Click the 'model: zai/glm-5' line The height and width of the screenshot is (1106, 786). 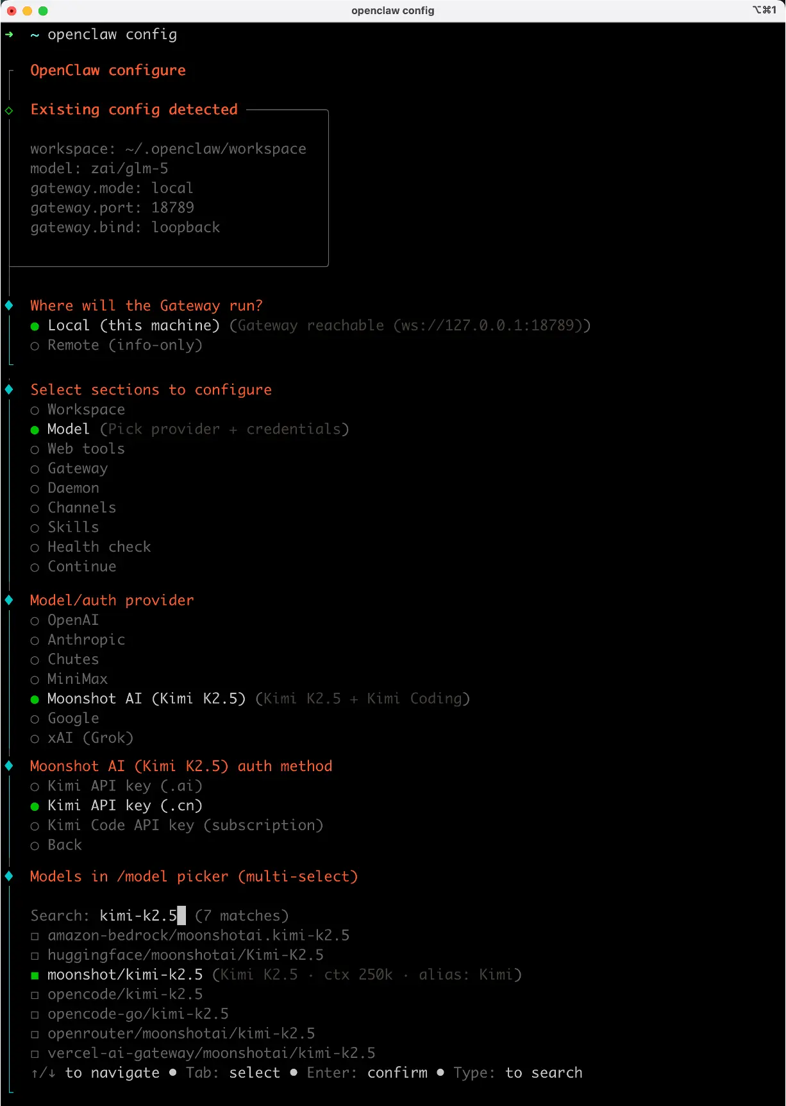click(x=99, y=169)
